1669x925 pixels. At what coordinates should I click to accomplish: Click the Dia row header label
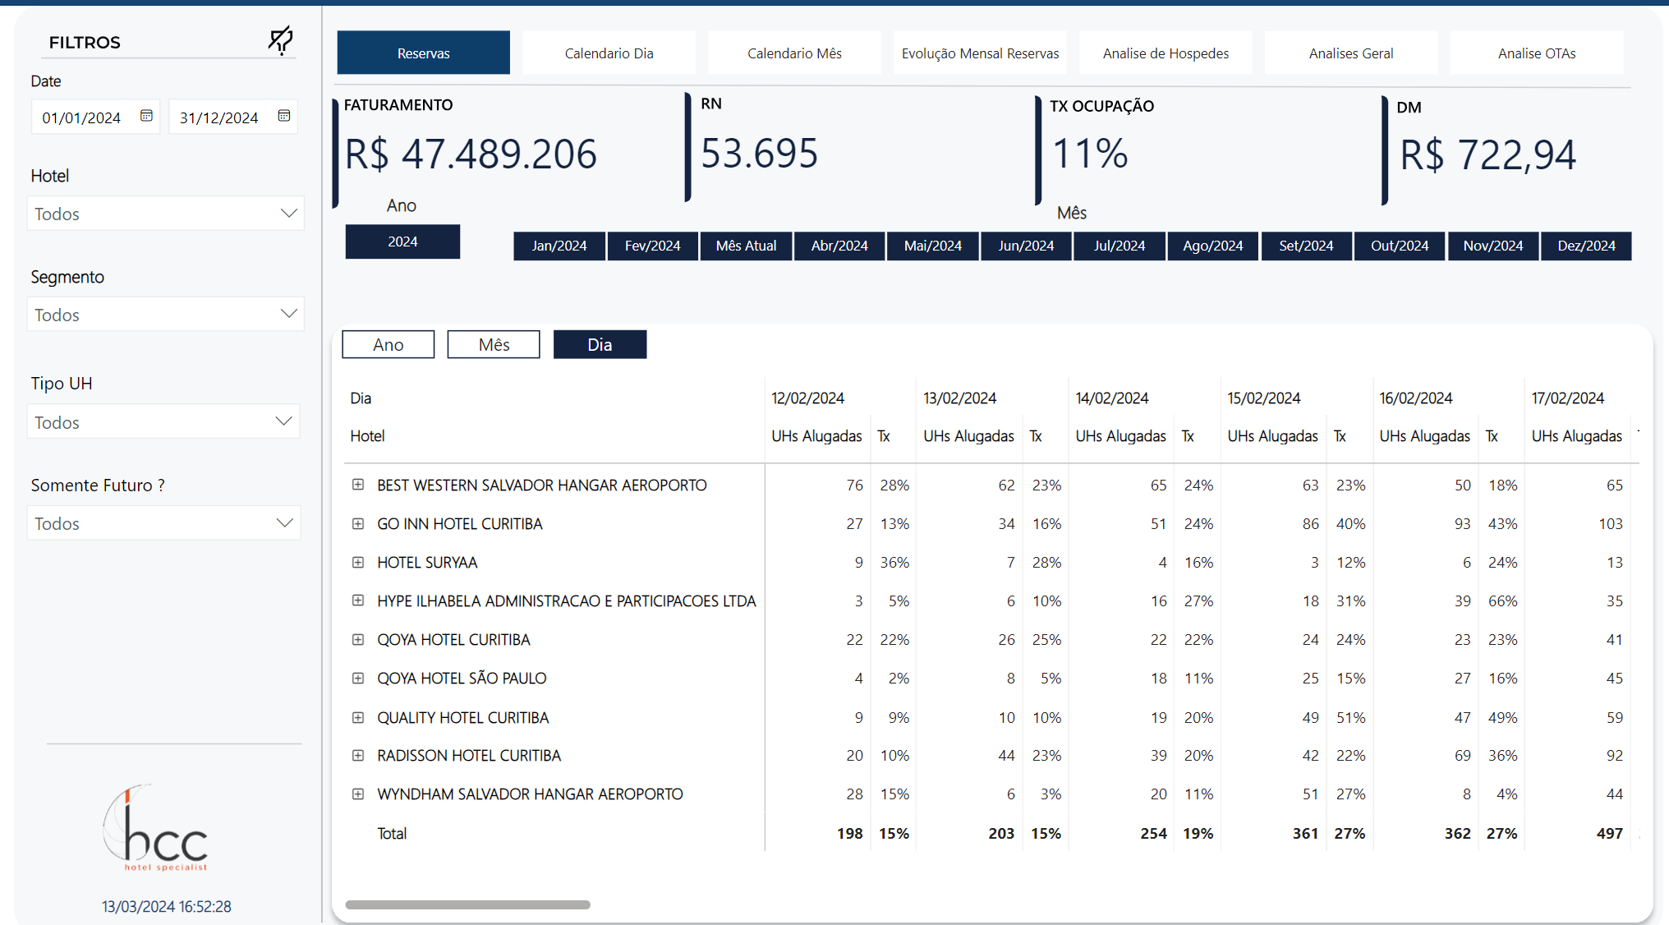point(361,398)
